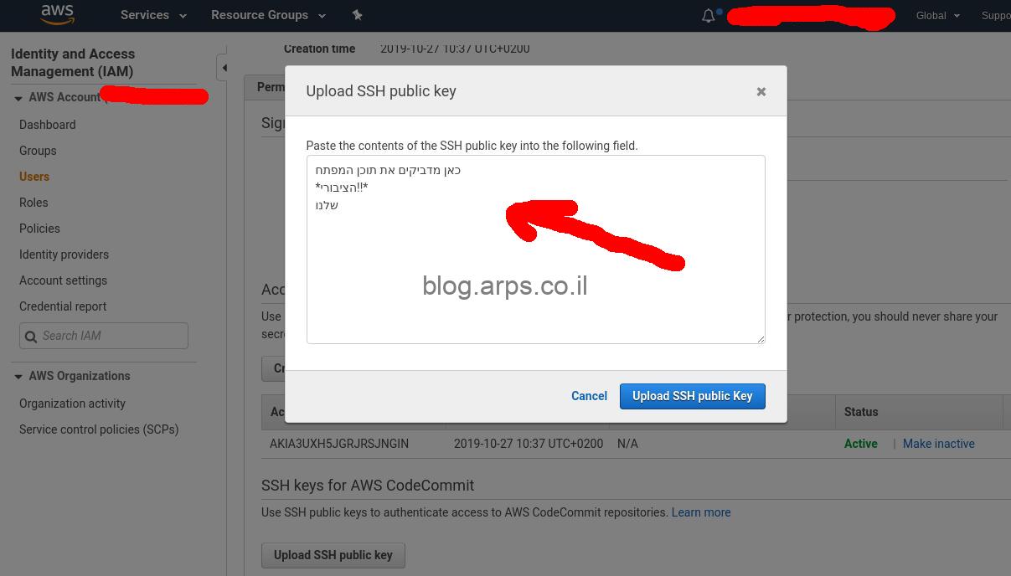Viewport: 1011px width, 576px height.
Task: Open the Global region dropdown
Action: tap(937, 15)
